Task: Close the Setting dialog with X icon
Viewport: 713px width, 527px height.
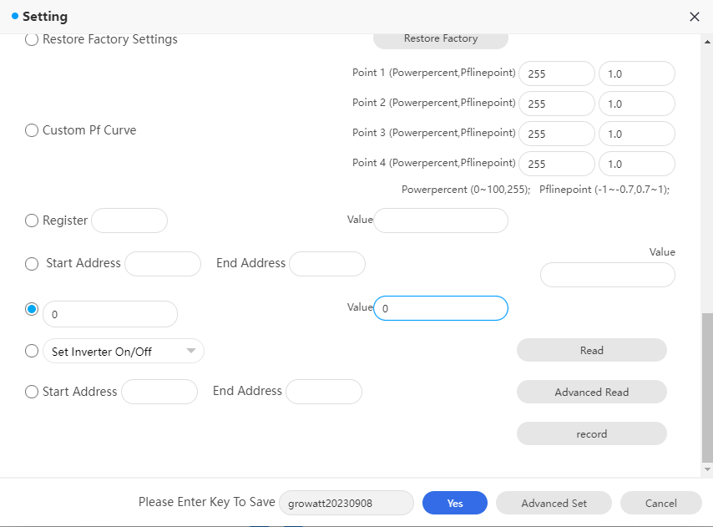Action: (694, 17)
